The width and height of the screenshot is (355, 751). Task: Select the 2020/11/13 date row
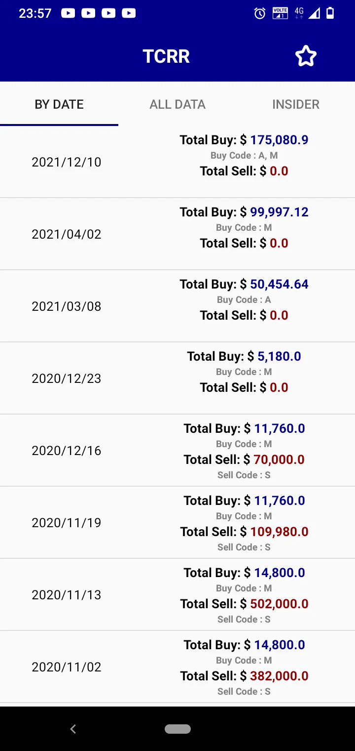click(177, 595)
